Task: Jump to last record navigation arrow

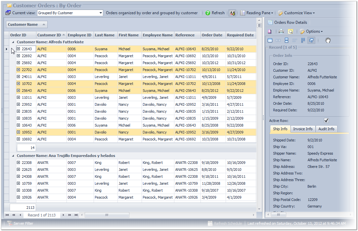Action: click(76, 215)
